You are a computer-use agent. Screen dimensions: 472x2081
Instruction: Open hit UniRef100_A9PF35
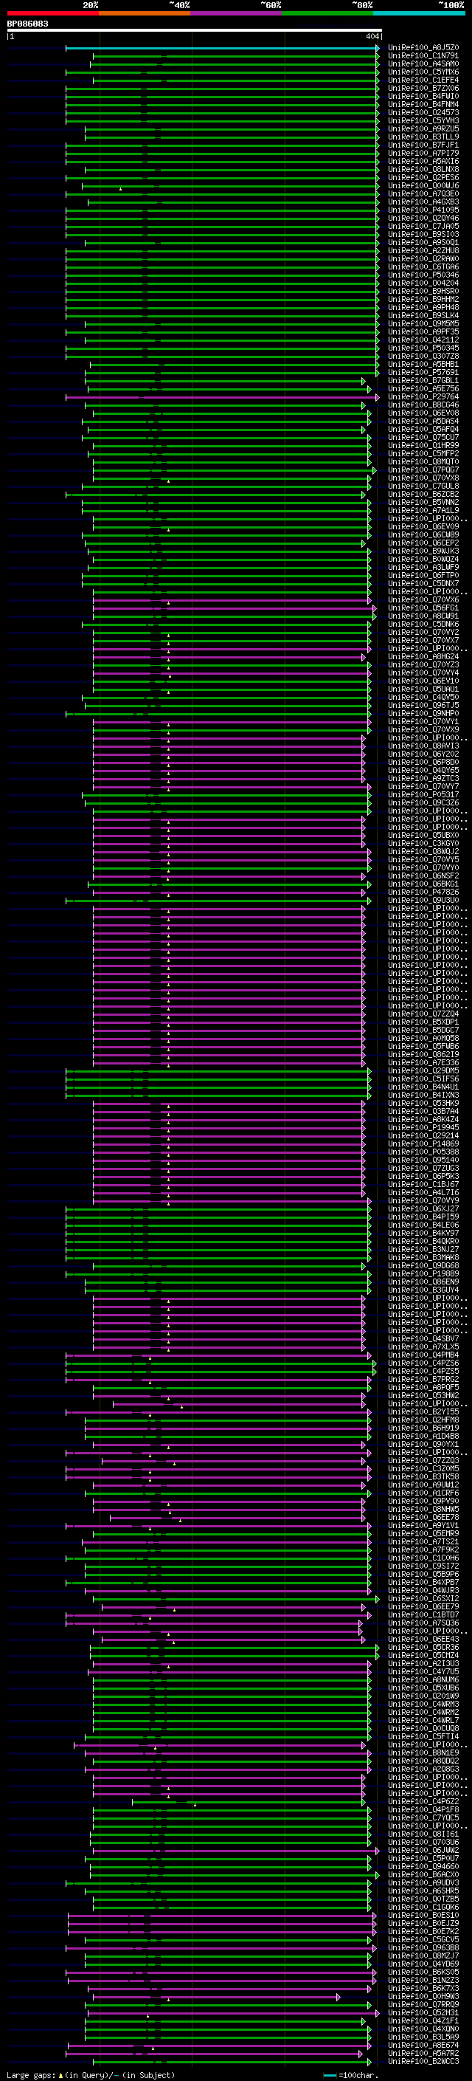pyautogui.click(x=423, y=332)
